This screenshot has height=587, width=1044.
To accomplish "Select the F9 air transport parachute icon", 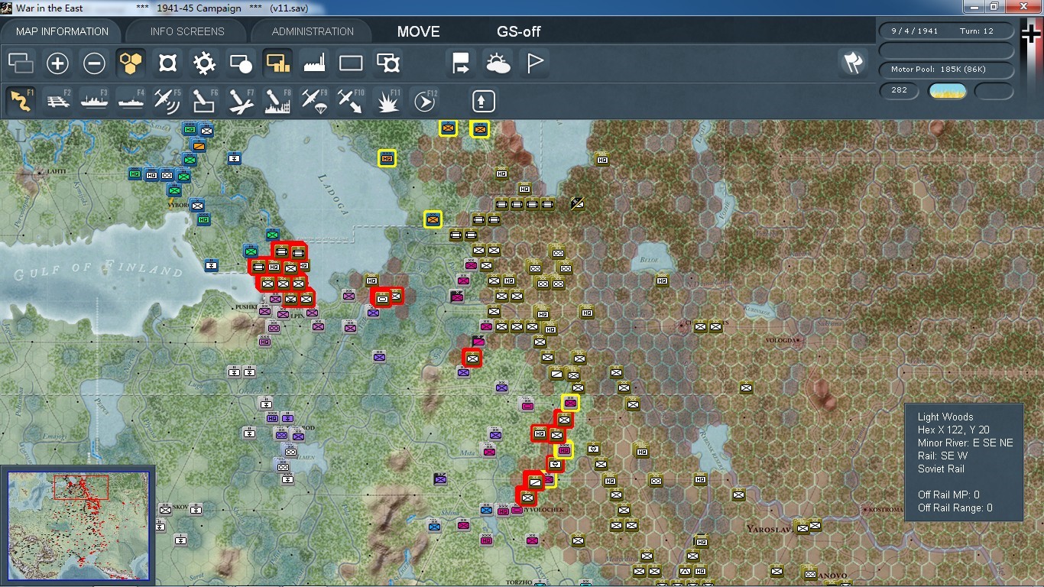I will [314, 101].
